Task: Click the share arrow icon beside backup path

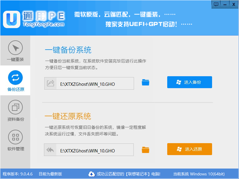Action: coord(51,84)
